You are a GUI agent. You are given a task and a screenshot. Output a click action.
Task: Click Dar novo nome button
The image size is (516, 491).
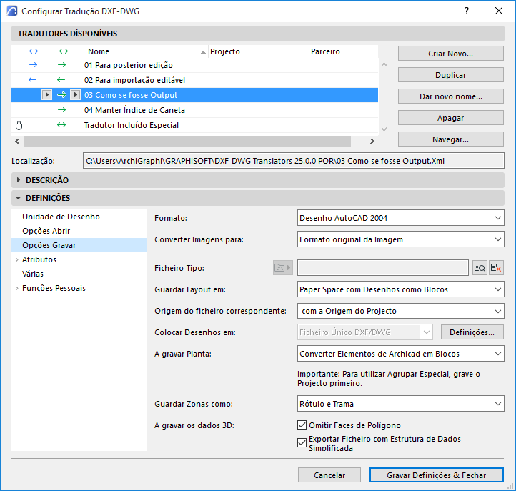pos(450,96)
